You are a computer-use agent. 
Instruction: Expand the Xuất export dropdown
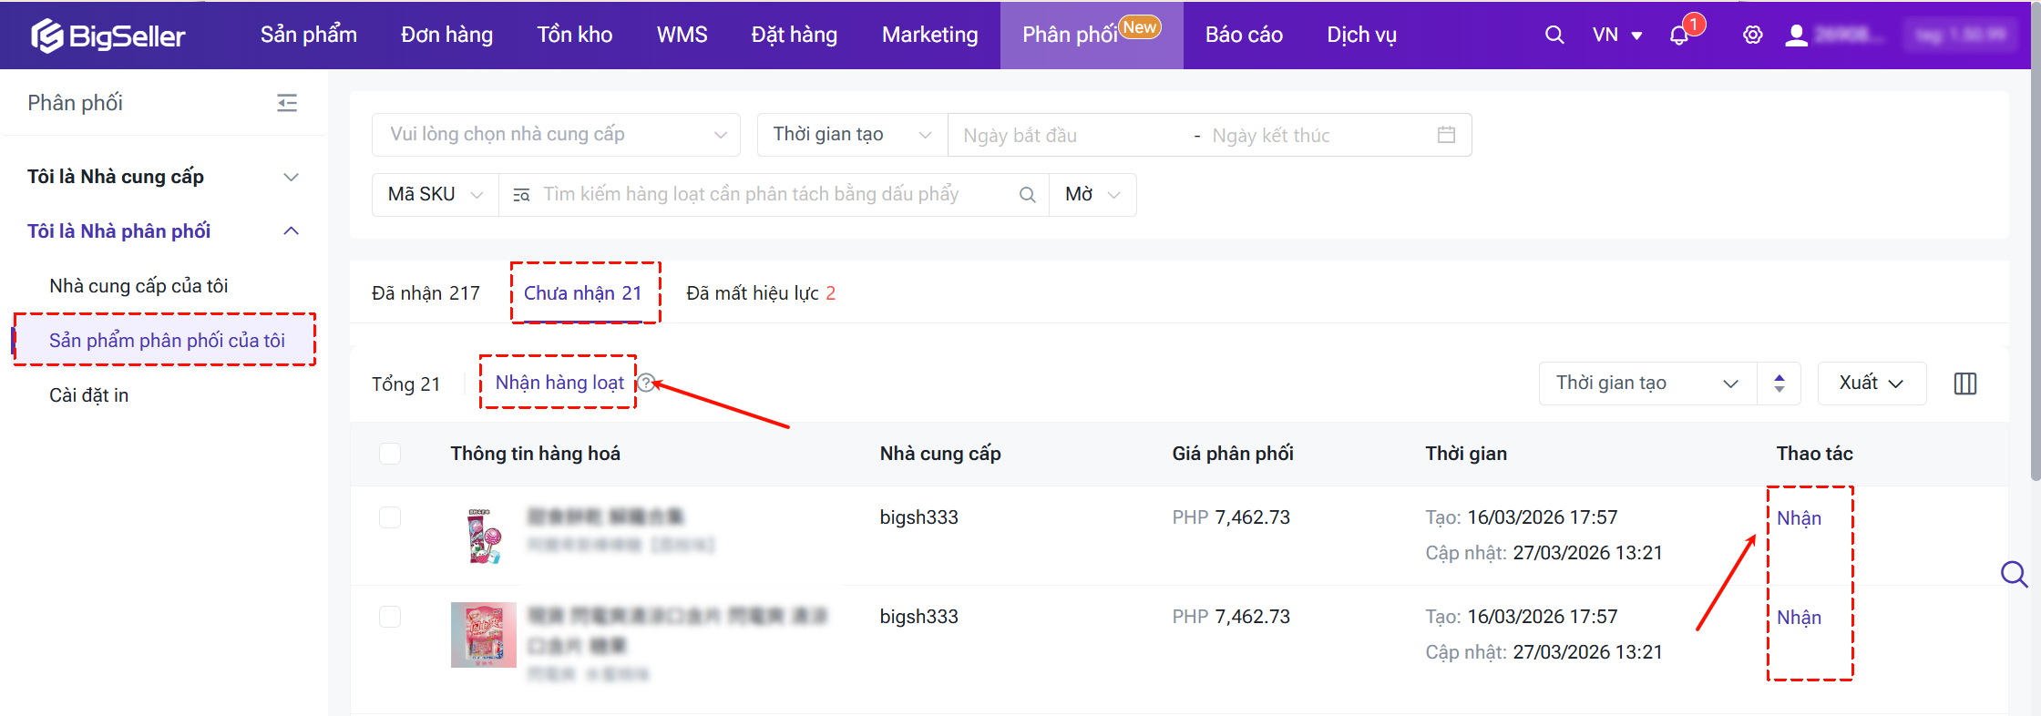[1871, 384]
